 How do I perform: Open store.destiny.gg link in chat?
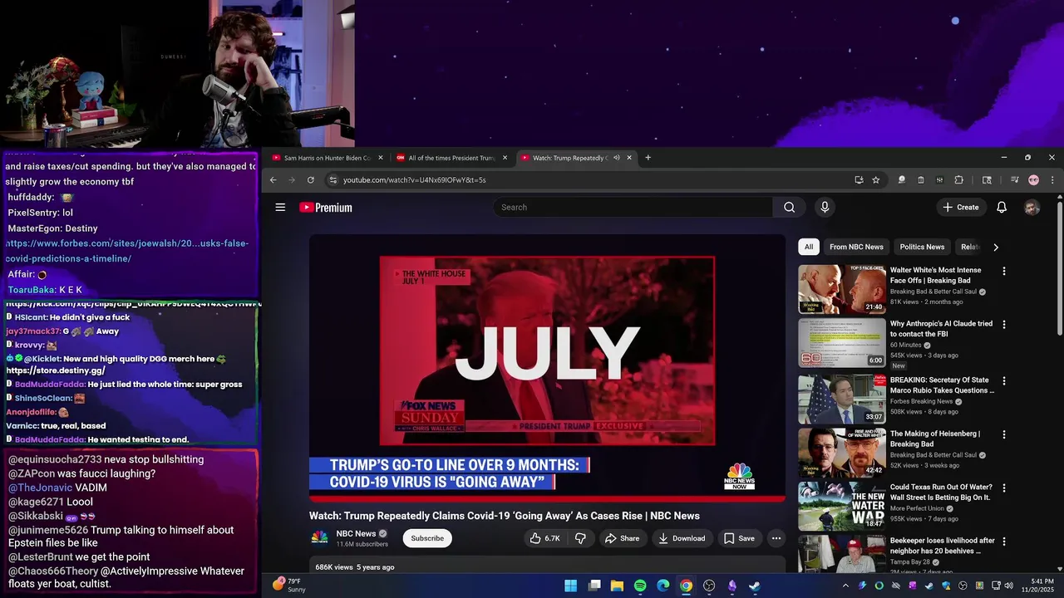point(56,370)
